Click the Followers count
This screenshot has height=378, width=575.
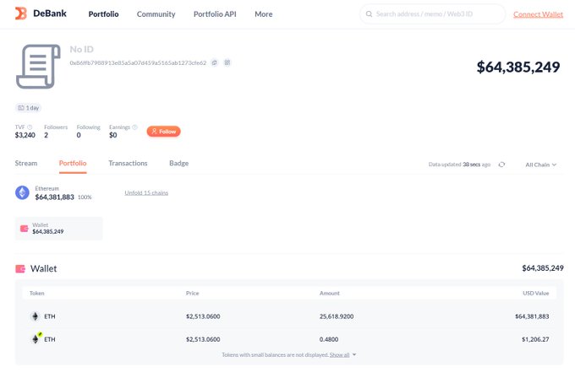coord(47,135)
